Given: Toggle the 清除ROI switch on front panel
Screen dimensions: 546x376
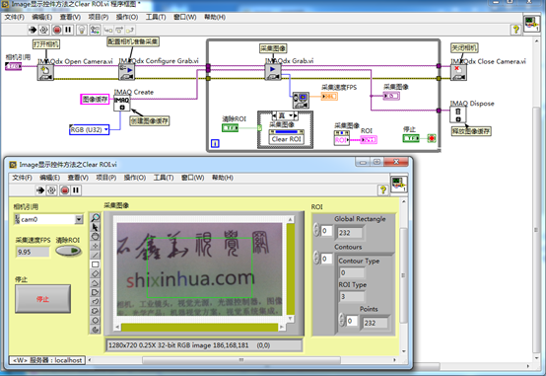Looking at the screenshot, I should pyautogui.click(x=68, y=251).
